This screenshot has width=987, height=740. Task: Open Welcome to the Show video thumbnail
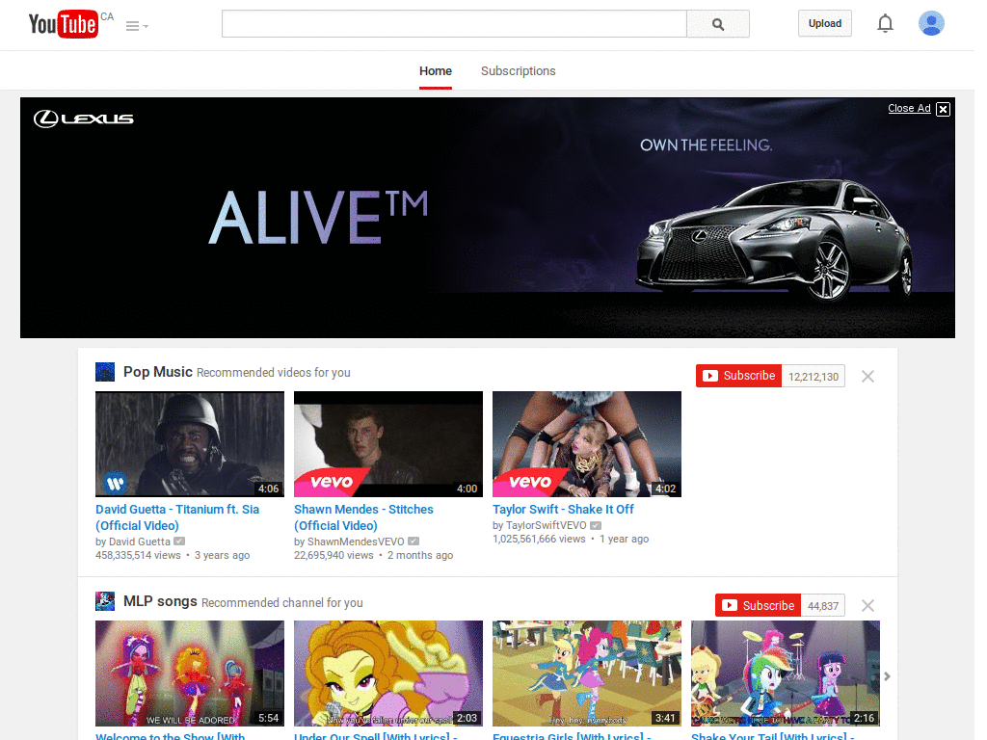(x=190, y=674)
